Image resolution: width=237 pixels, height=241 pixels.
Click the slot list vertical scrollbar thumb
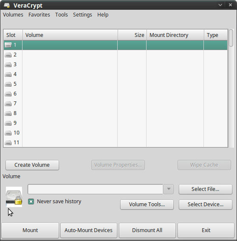(x=231, y=38)
